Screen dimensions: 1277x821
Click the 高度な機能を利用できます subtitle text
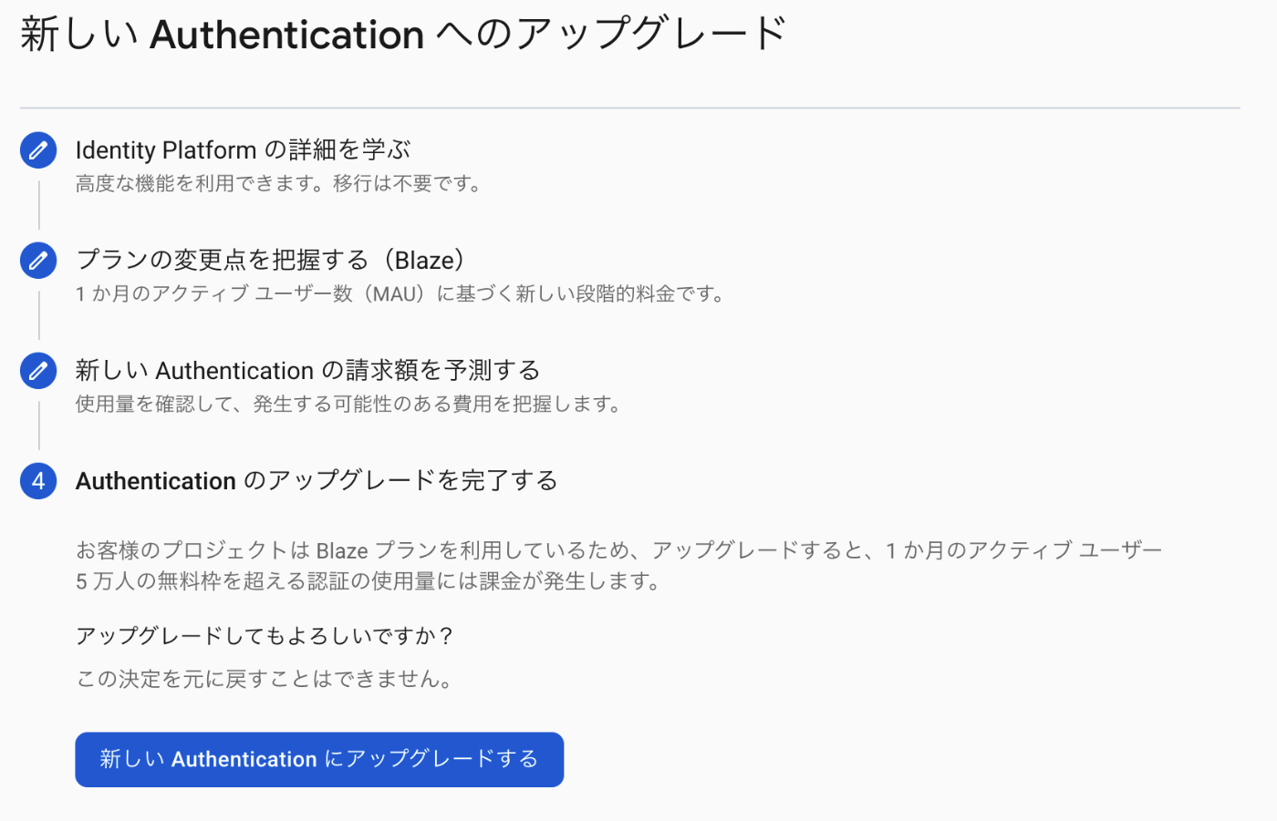click(279, 184)
